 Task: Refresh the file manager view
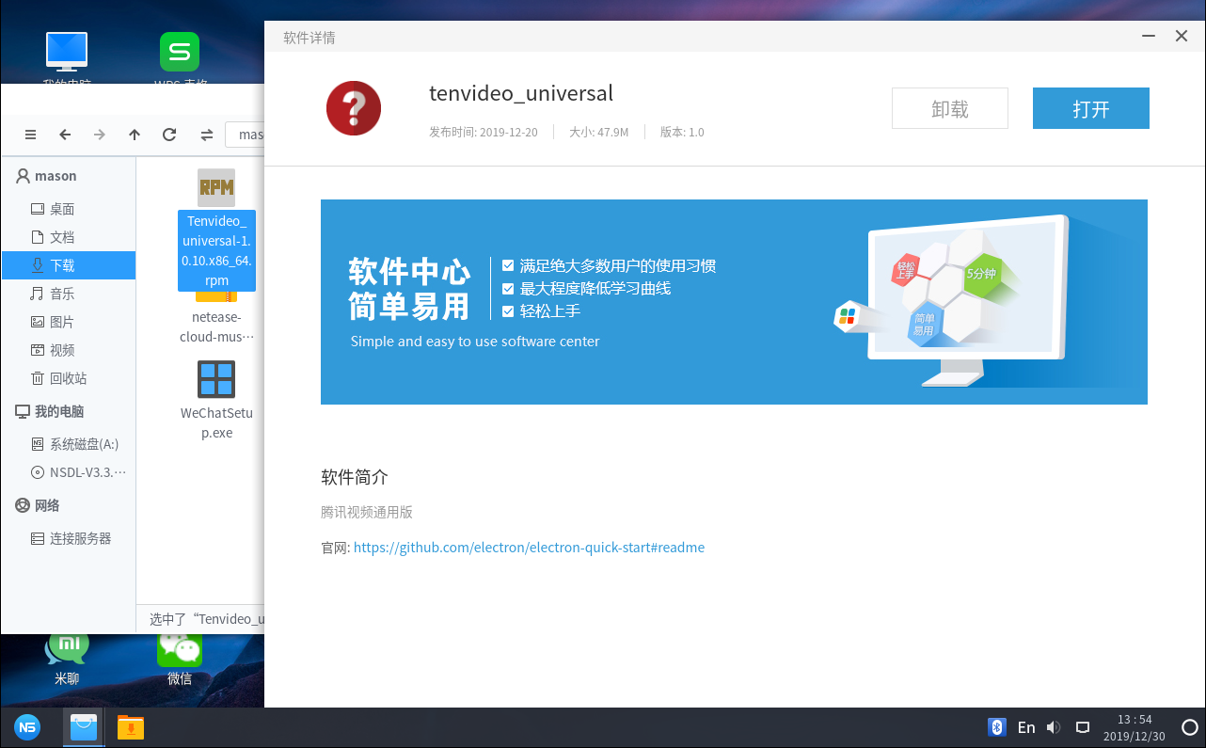pyautogui.click(x=169, y=135)
